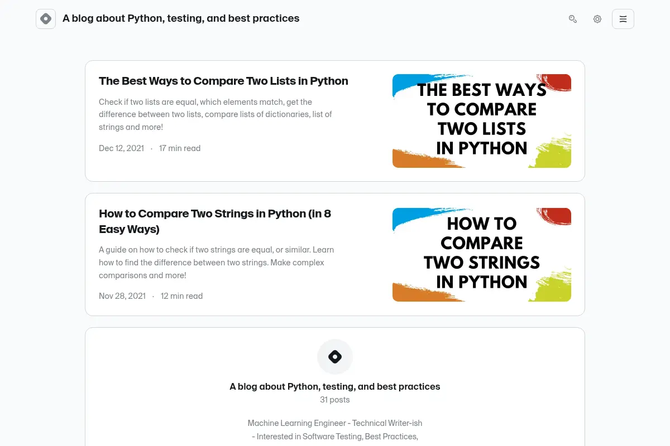
Task: Click the '12 min read' label
Action: (181, 296)
